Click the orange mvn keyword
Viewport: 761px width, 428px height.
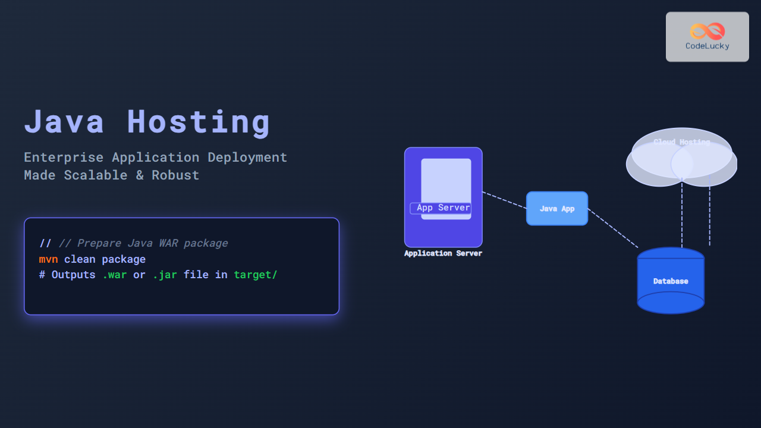coord(48,259)
